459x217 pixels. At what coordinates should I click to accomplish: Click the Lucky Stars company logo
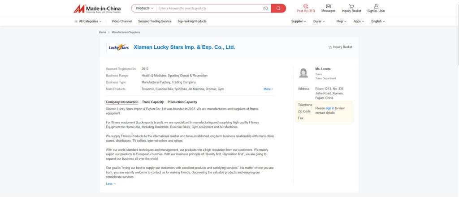point(118,47)
